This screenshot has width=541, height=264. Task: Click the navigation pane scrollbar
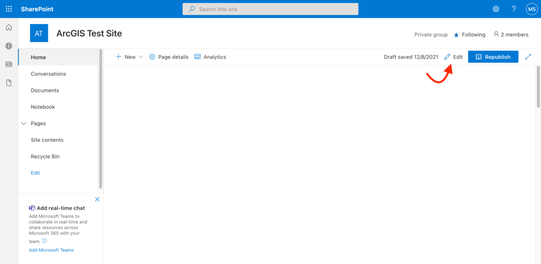[x=101, y=118]
